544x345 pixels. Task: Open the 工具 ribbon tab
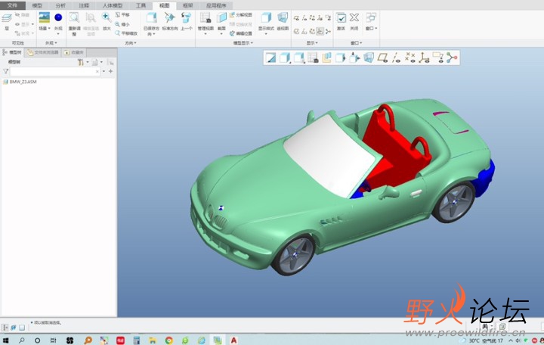pyautogui.click(x=141, y=5)
